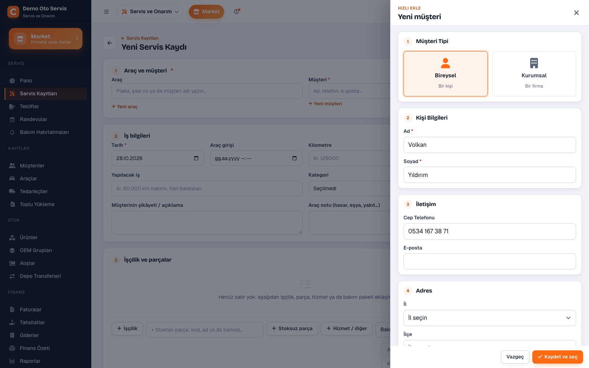Open the help icon next to Market button
This screenshot has width=589, height=368.
237,11
